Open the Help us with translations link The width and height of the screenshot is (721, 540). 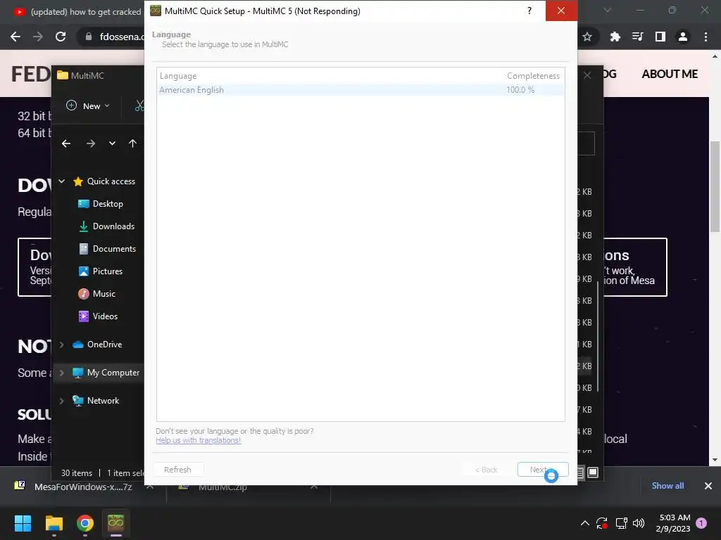point(198,440)
